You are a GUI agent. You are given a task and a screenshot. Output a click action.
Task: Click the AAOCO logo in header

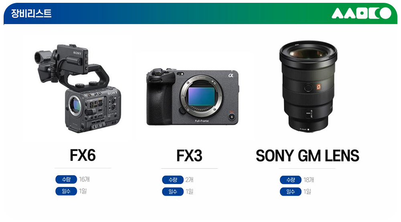361,13
